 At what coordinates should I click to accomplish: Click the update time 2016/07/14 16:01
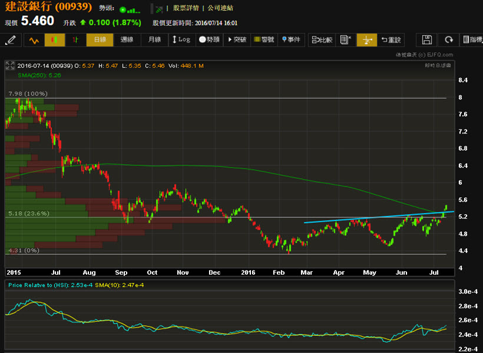(216, 23)
